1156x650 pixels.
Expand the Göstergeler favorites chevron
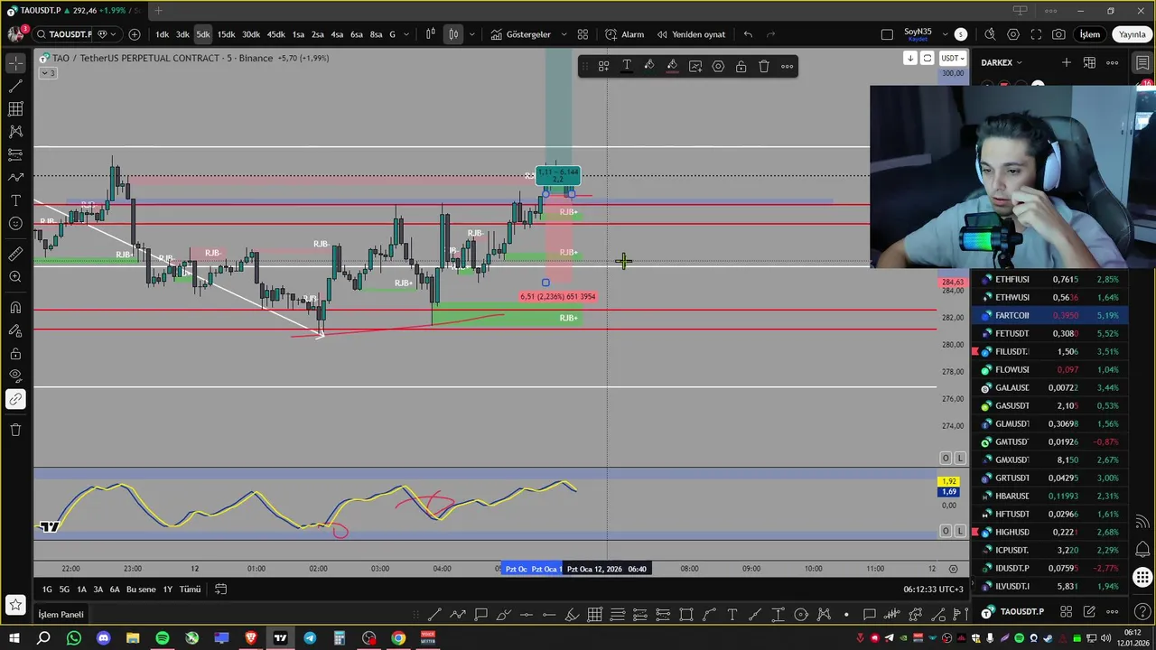tap(564, 34)
